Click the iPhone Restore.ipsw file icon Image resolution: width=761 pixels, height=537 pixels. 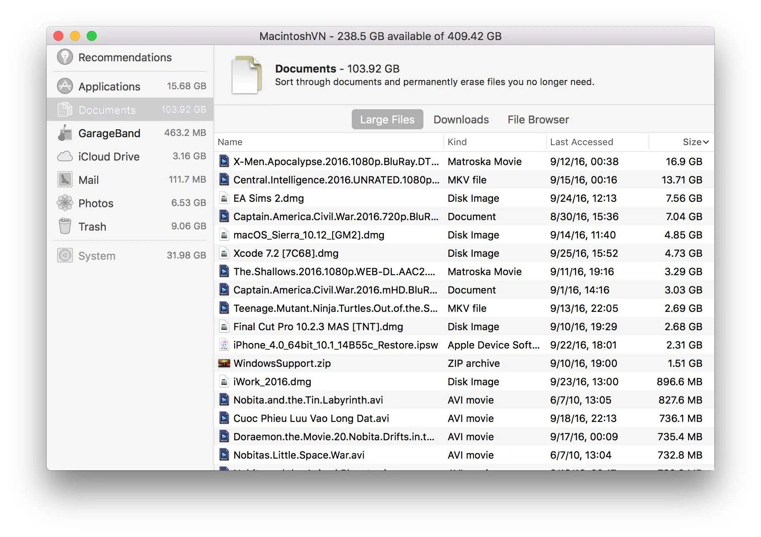(224, 345)
